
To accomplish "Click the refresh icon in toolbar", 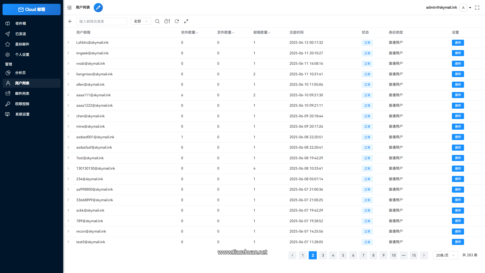I will [177, 21].
